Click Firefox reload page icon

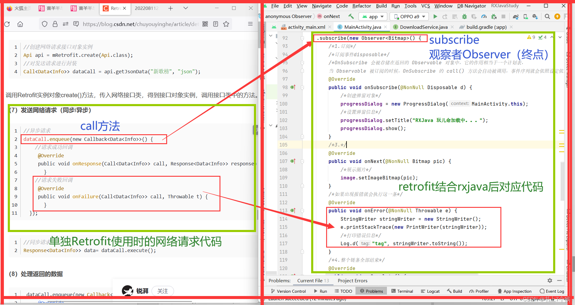[x=7, y=24]
